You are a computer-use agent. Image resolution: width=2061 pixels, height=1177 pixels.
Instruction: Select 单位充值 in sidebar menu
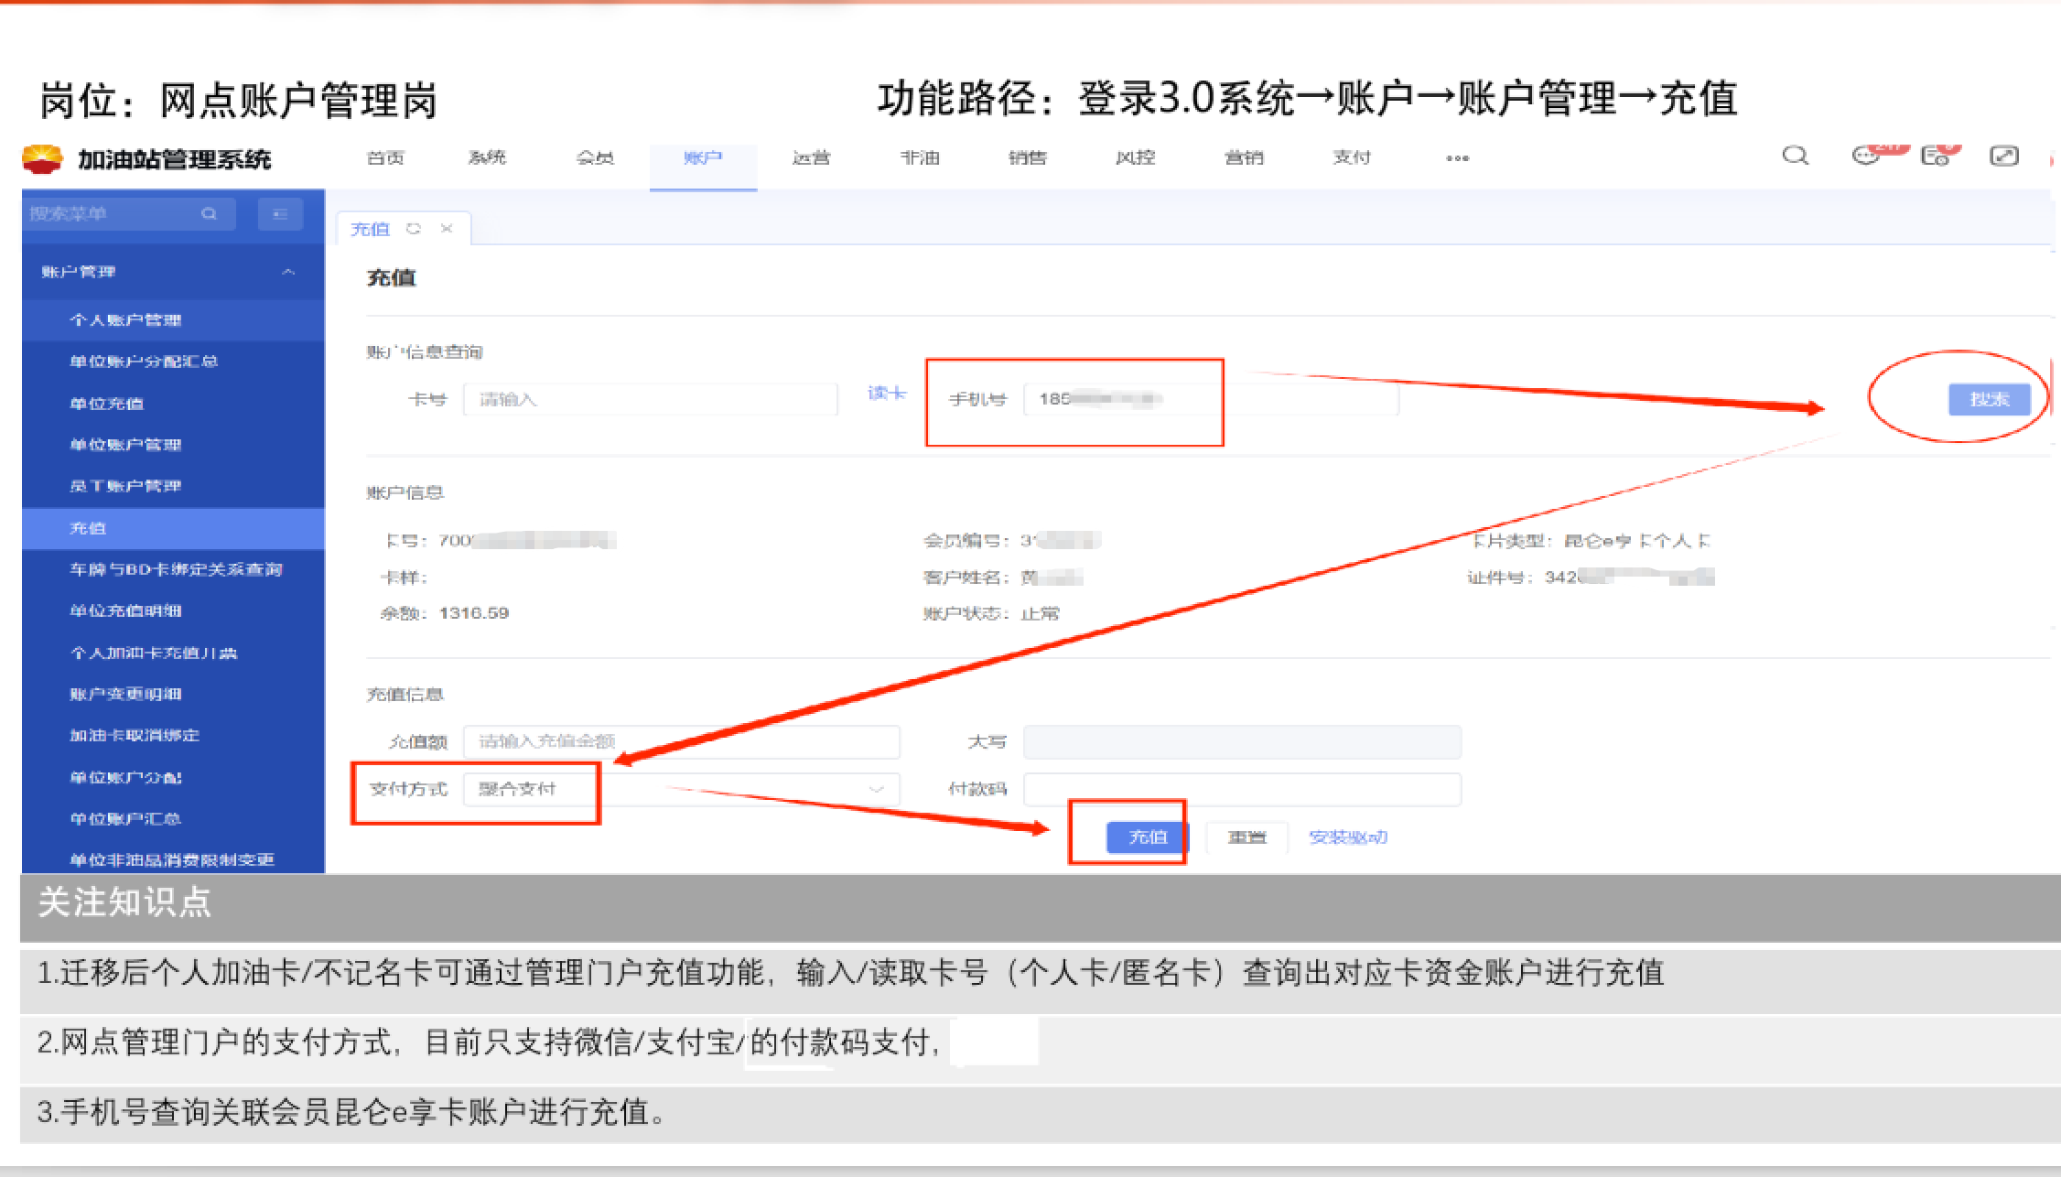coord(107,404)
